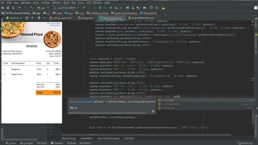Open the TODO tool window
258x145 pixels.
click(x=42, y=143)
